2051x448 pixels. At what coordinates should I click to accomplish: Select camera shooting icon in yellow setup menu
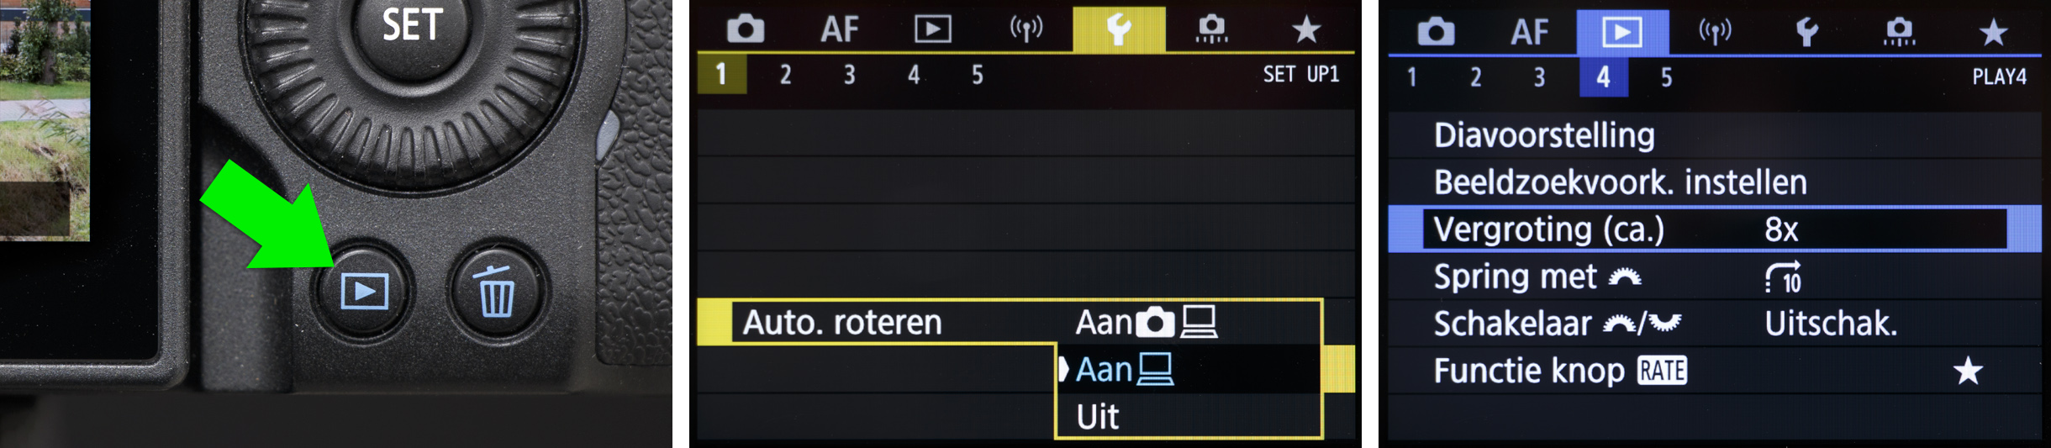pyautogui.click(x=746, y=29)
